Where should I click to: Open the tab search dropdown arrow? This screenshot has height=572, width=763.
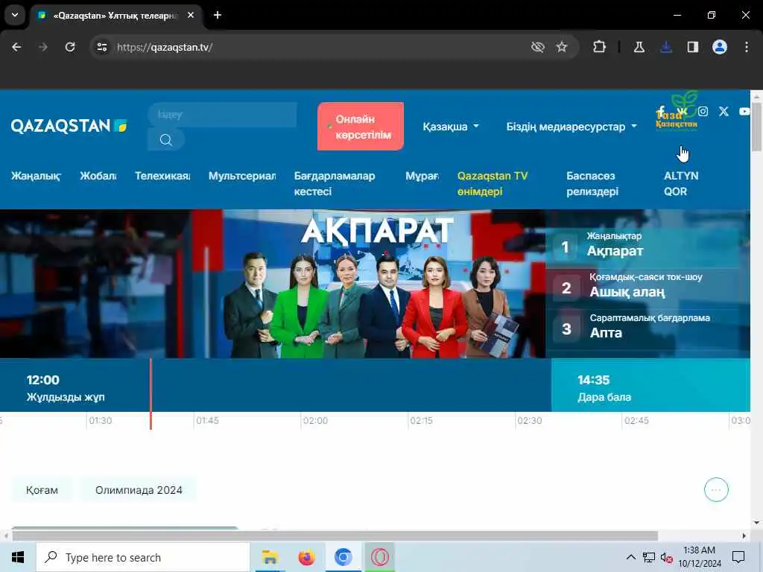pos(15,15)
